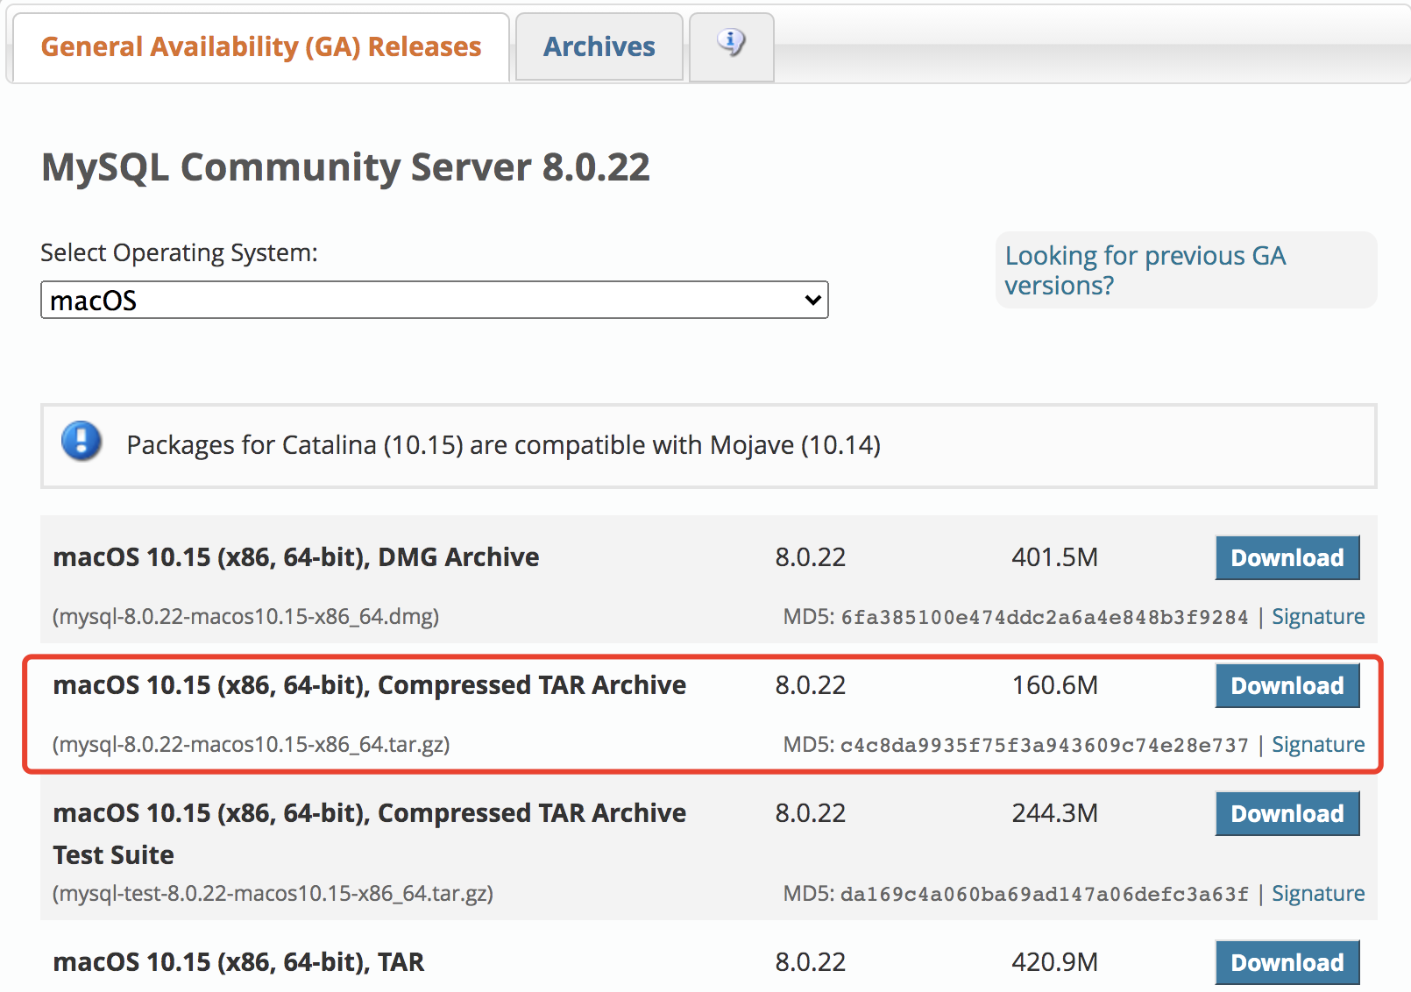
Task: Open the Archives tab
Action: click(599, 47)
